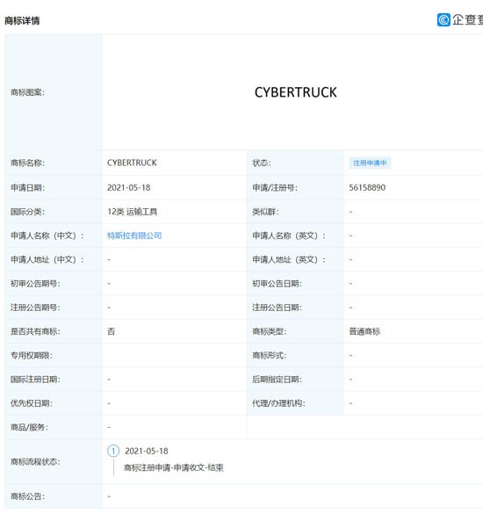Click the CYBERTRUCK trademark name value
Image resolution: width=483 pixels, height=514 pixels.
(x=132, y=163)
